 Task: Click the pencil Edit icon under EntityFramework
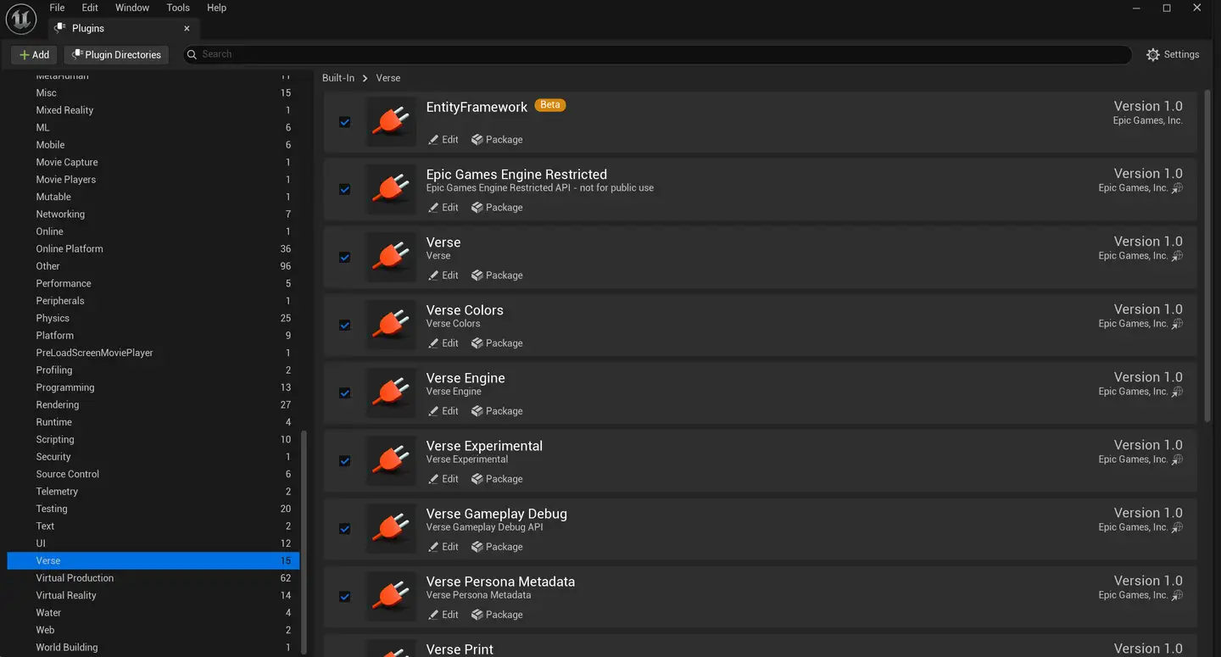pyautogui.click(x=433, y=140)
